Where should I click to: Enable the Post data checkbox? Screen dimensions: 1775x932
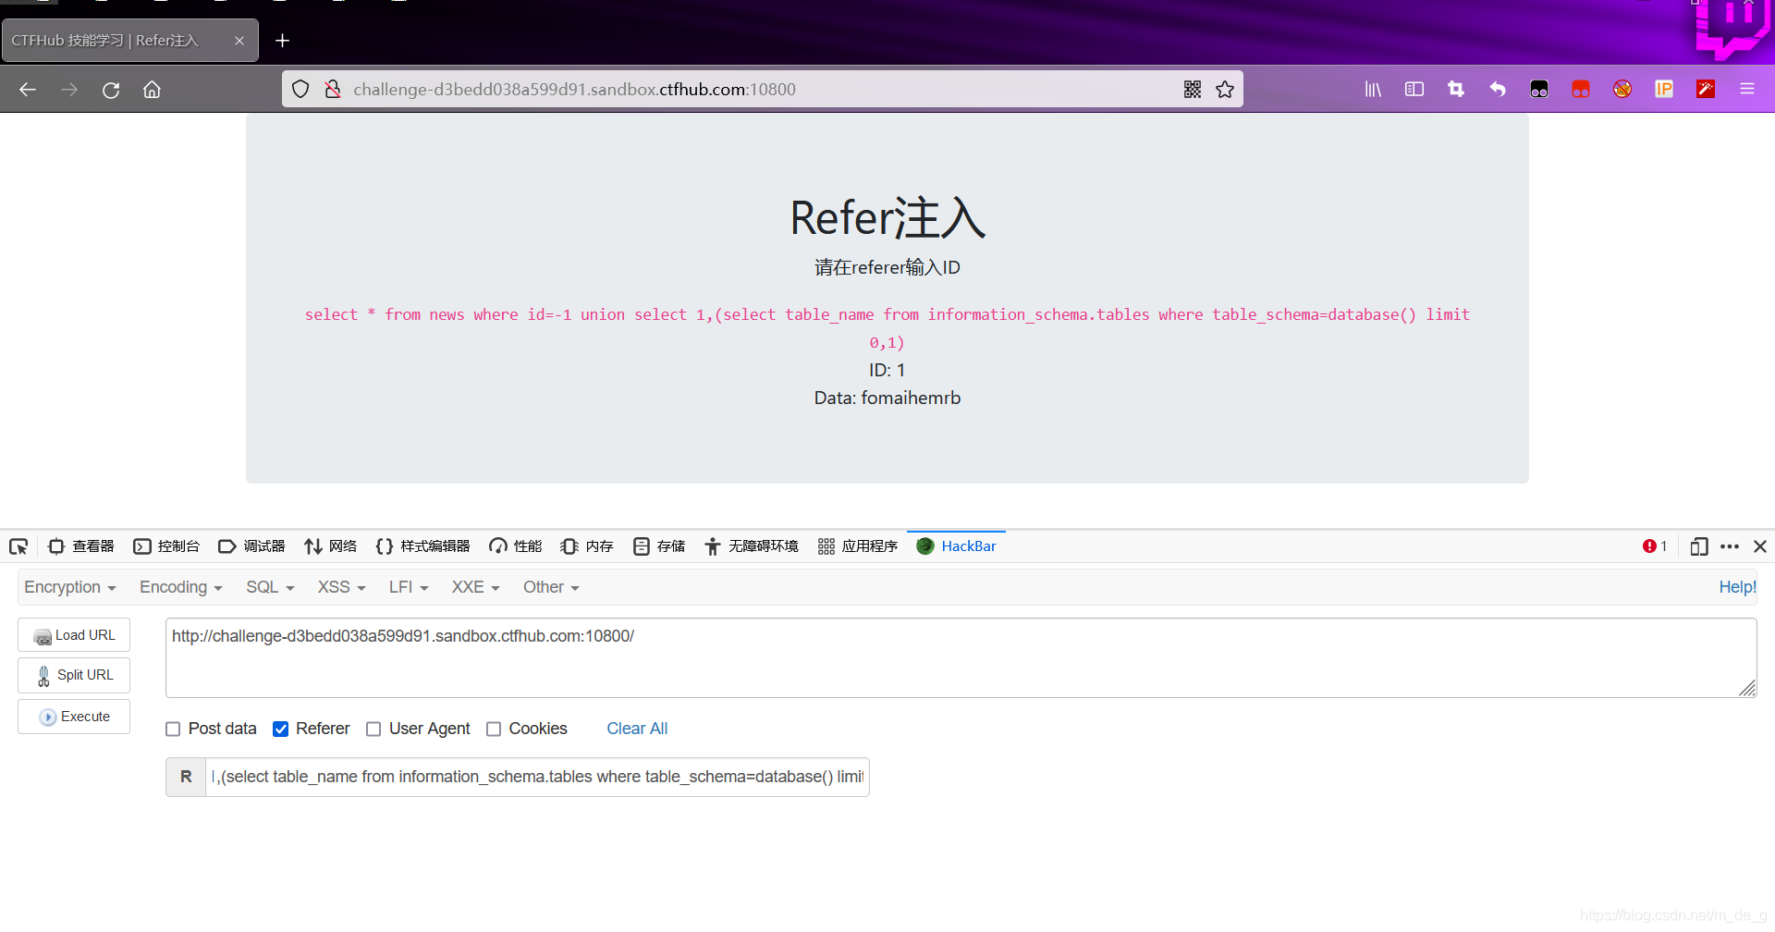coord(173,729)
